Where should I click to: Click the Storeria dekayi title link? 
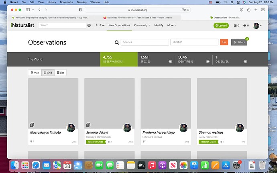[97, 132]
